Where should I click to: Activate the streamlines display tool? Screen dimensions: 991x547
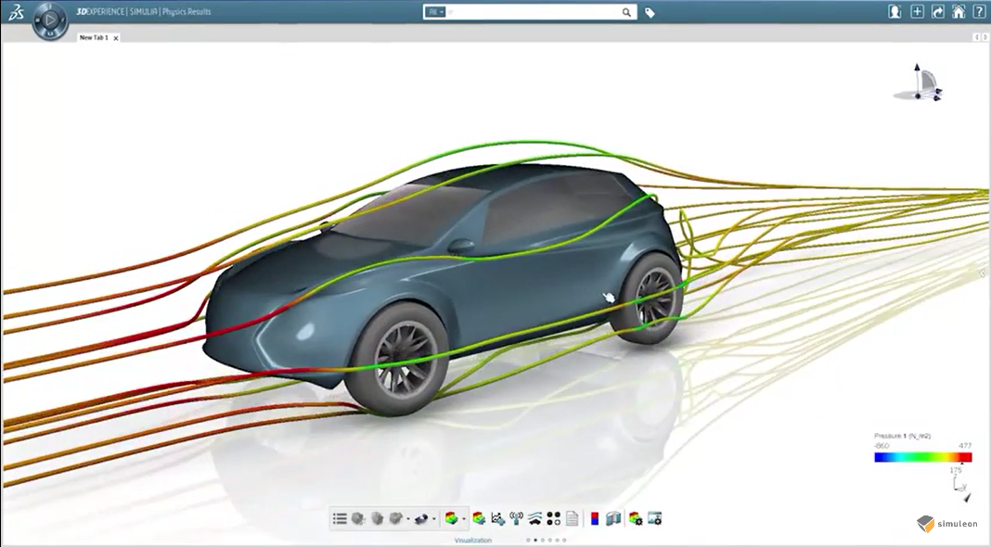[534, 518]
